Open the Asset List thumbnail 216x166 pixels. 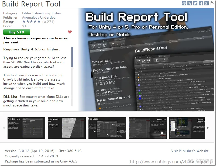point(148,128)
